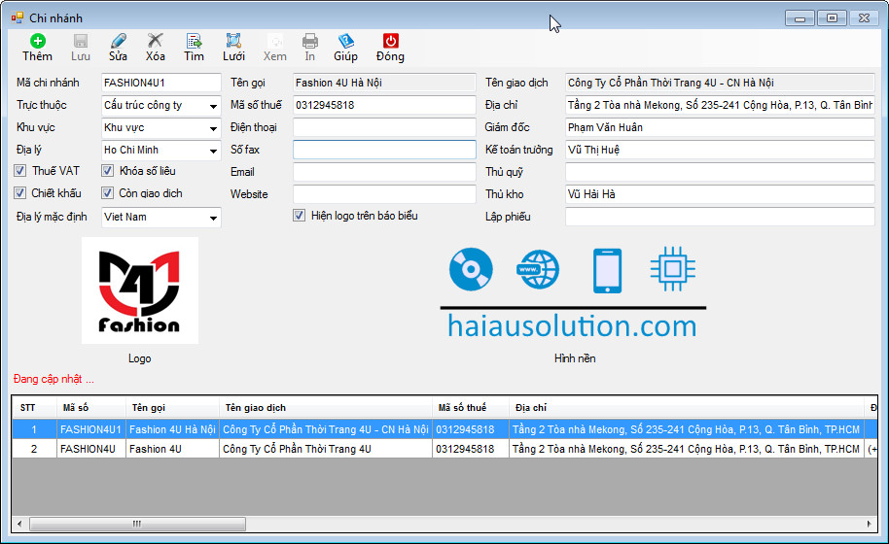Click the Tên giao dịch field
This screenshot has width=889, height=544.
(720, 83)
